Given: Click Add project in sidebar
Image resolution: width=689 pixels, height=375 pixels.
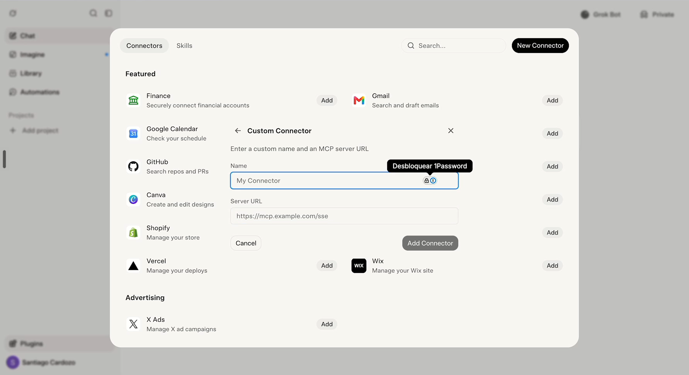Looking at the screenshot, I should 34,131.
